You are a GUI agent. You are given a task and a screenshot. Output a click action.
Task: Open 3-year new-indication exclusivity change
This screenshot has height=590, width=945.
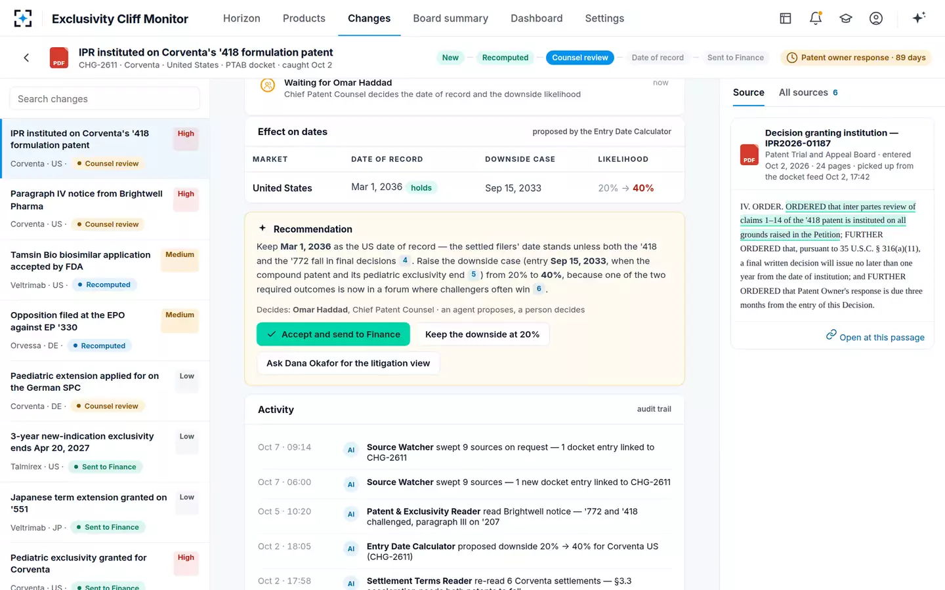(x=105, y=452)
